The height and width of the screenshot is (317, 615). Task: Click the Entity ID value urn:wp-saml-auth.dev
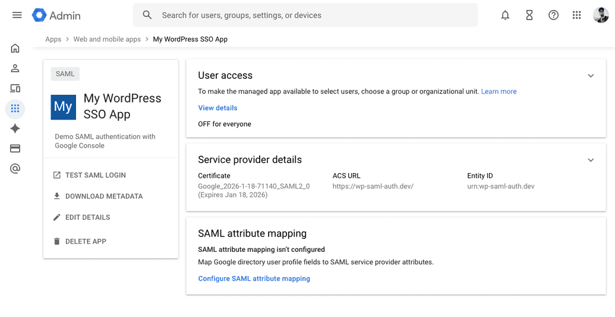pyautogui.click(x=501, y=186)
